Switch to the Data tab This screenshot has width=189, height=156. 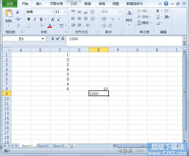click(x=88, y=4)
